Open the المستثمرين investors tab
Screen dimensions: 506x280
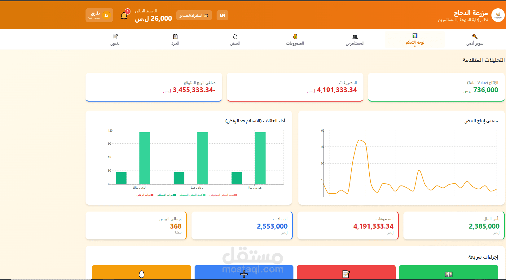(x=355, y=39)
